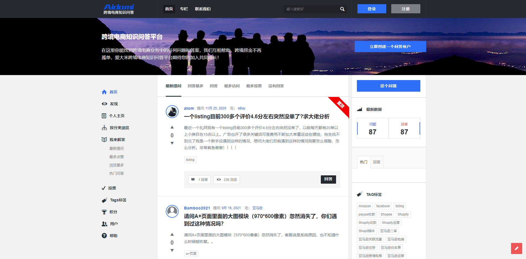Open the 亚马逊 category link
Screen dimensions: 526x259
pyautogui.click(x=257, y=208)
